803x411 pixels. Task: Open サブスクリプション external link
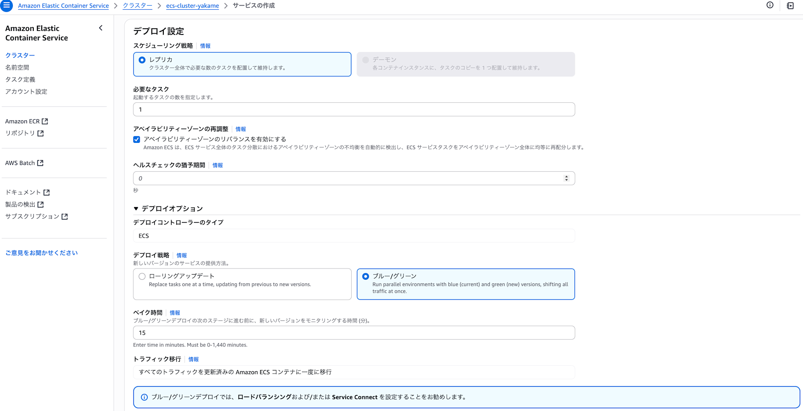(37, 216)
